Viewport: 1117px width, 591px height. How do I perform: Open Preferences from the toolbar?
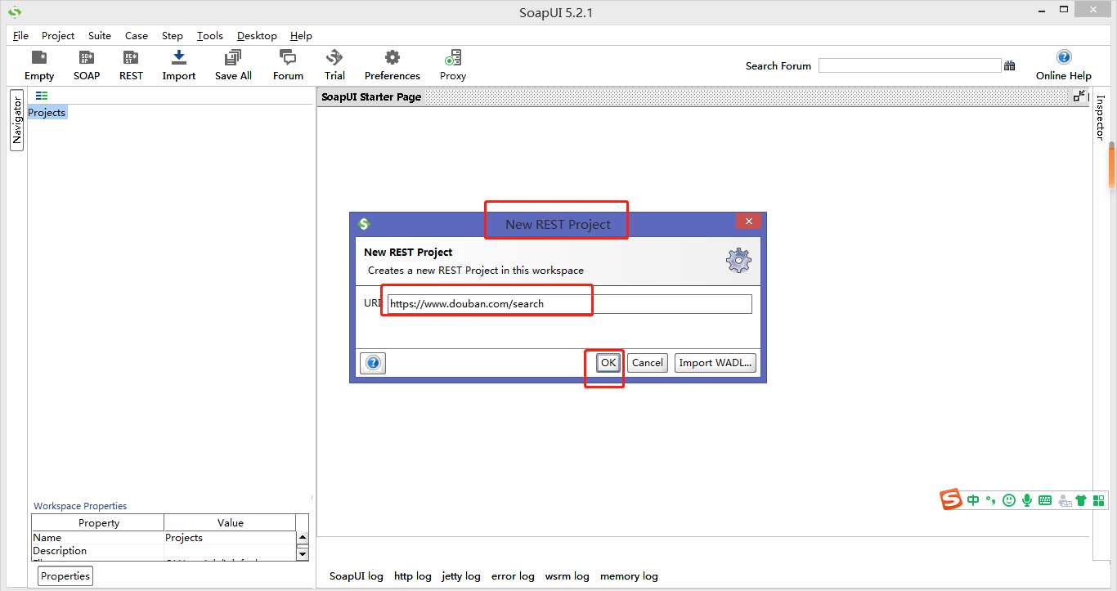click(393, 57)
